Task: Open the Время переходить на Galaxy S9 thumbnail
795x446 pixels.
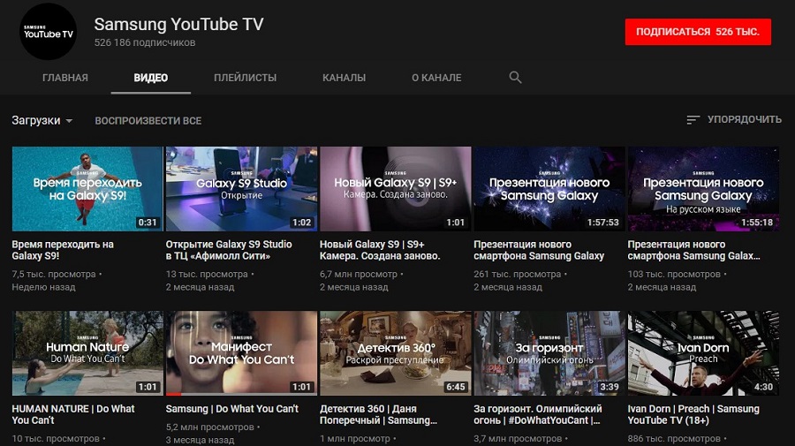Action: pyautogui.click(x=87, y=189)
